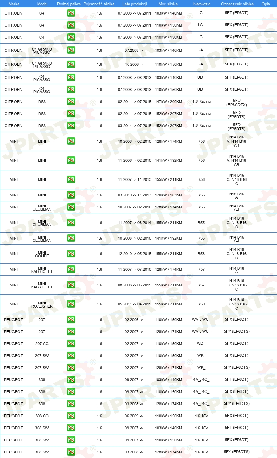Click the 02.2006 -> production date
277x458 pixels.
(x=134, y=320)
